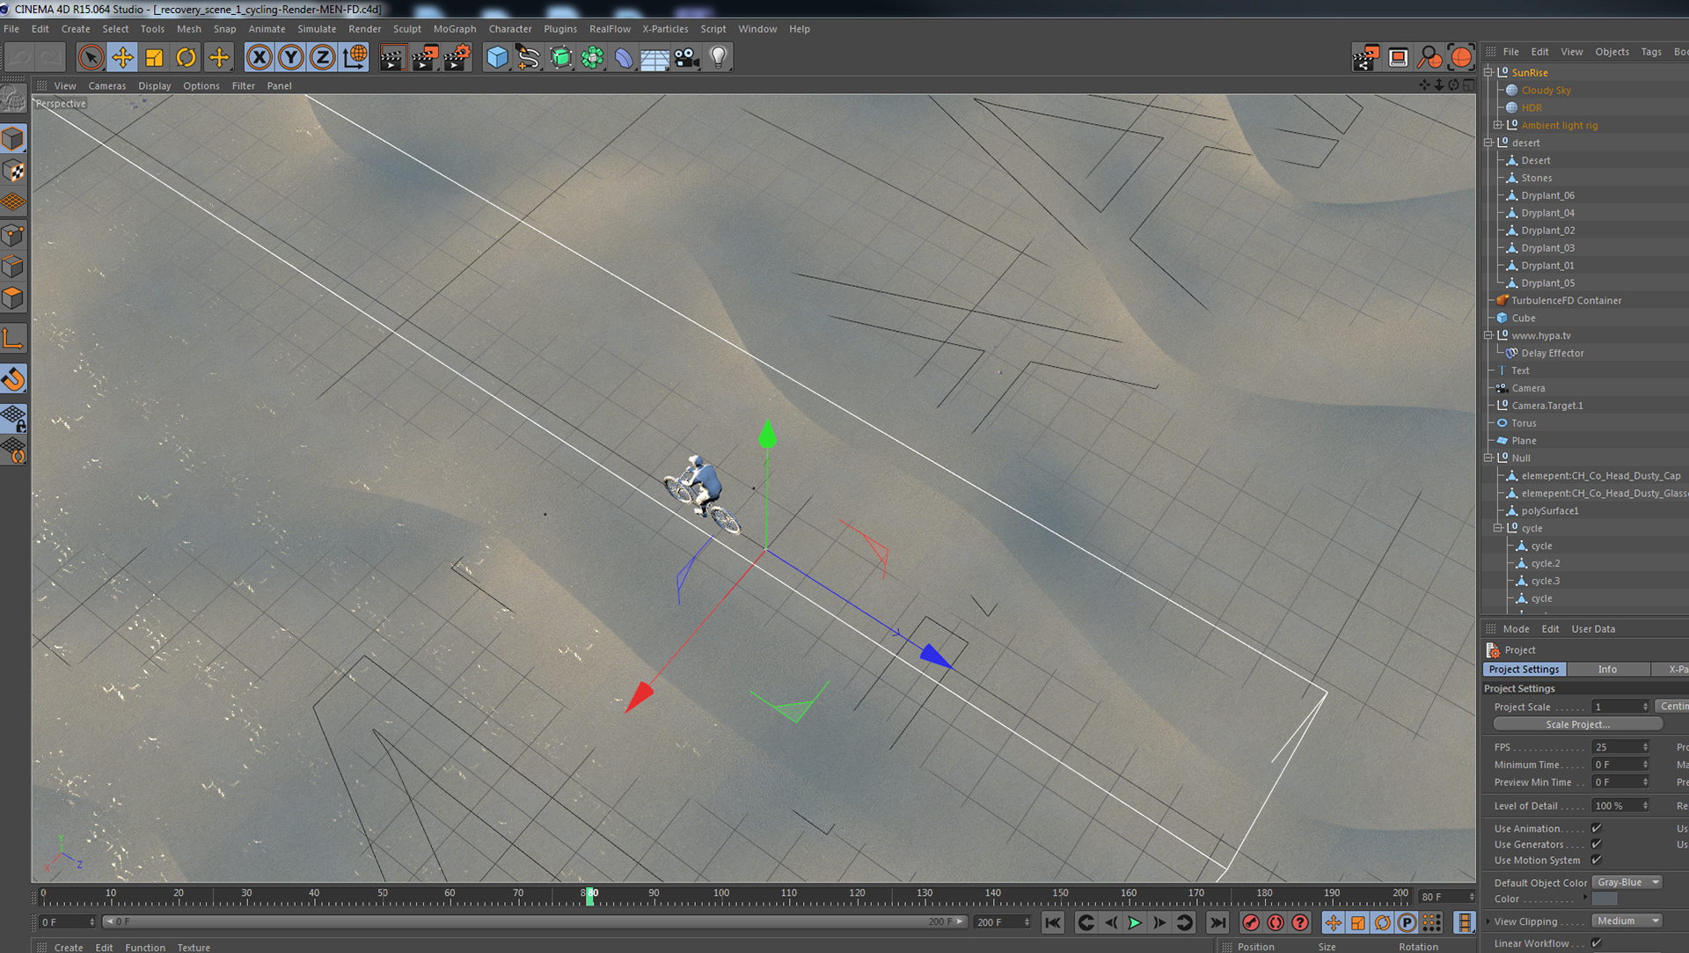Open the spline pen tools icon
Image resolution: width=1689 pixels, height=953 pixels.
coord(529,58)
